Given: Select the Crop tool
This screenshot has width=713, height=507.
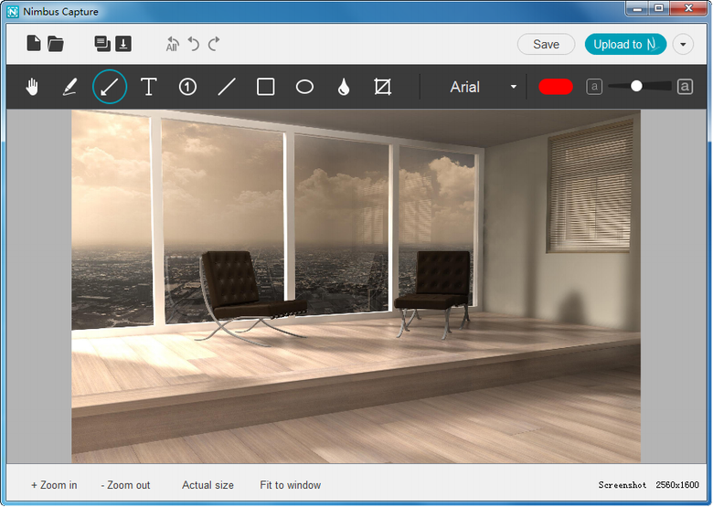Looking at the screenshot, I should coord(383,87).
